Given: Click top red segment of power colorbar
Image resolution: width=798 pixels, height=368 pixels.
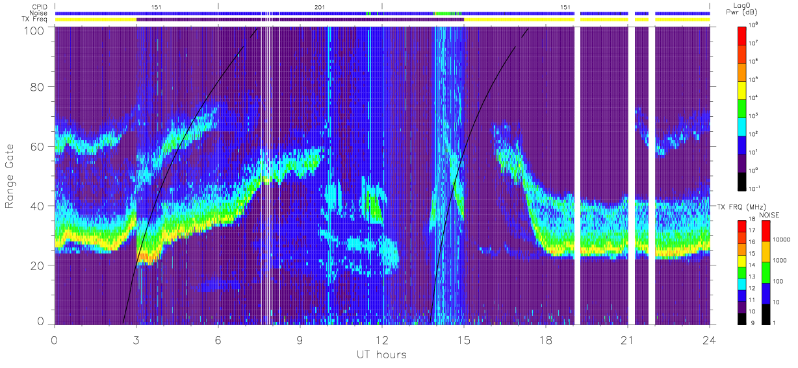Looking at the screenshot, I should [743, 35].
